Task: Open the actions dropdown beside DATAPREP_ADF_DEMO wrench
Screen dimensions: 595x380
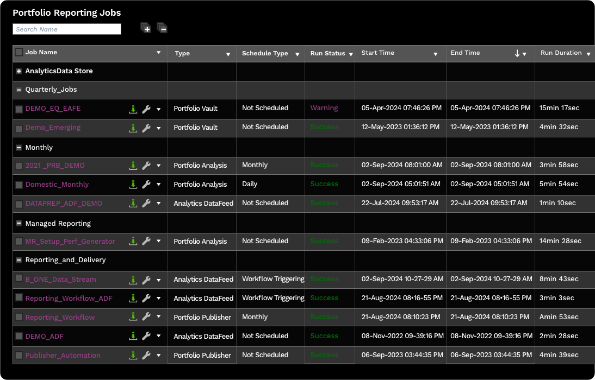Action: point(158,204)
